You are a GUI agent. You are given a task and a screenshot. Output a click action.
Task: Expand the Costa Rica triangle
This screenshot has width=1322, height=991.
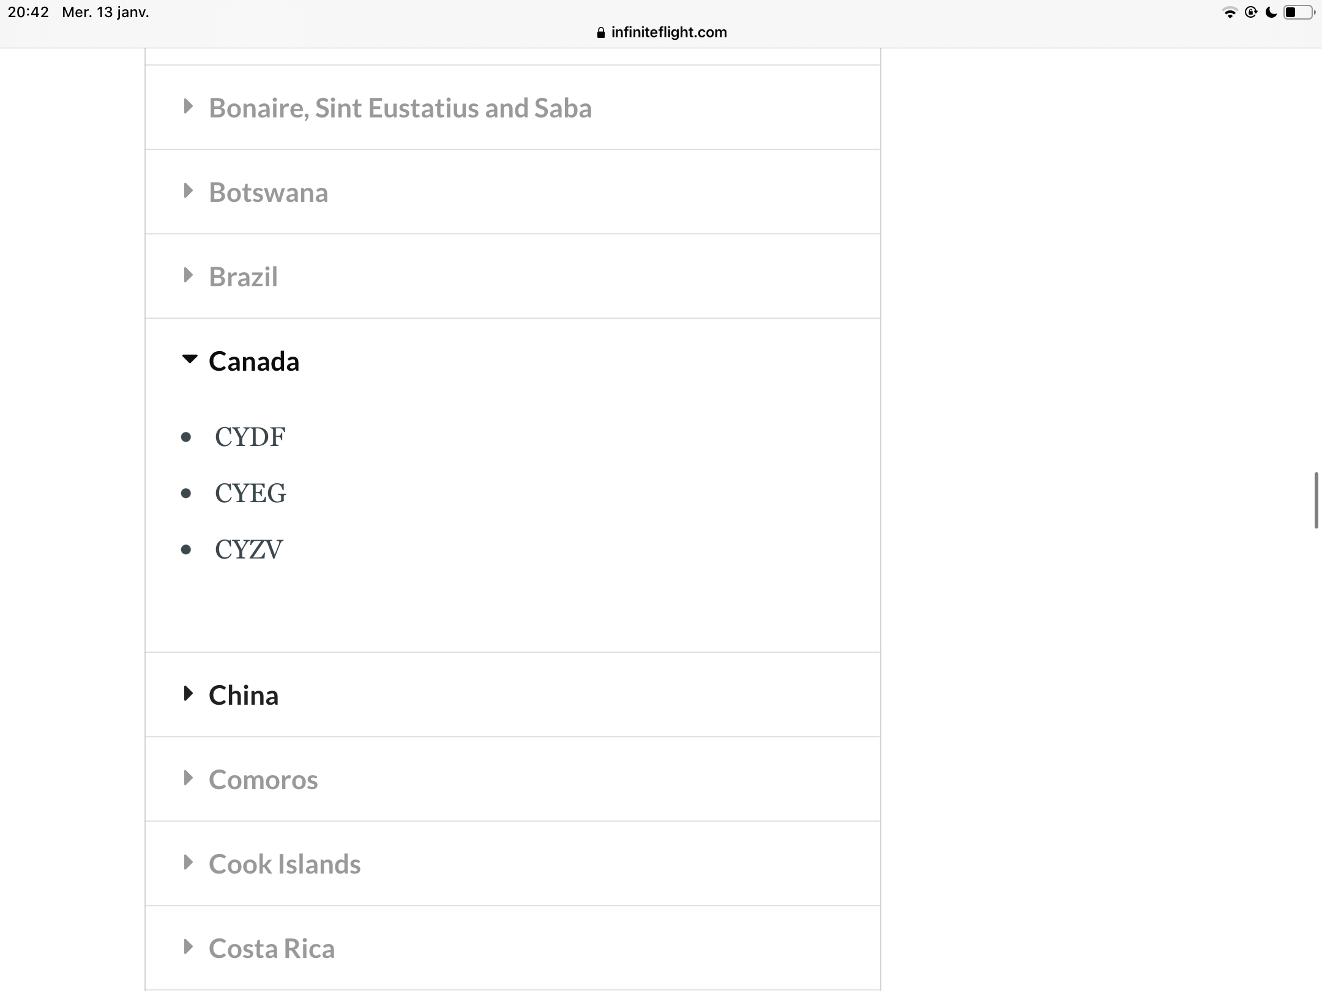(189, 947)
